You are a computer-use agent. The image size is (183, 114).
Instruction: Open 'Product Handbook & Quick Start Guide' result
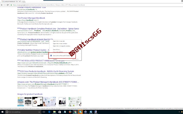[37, 39]
